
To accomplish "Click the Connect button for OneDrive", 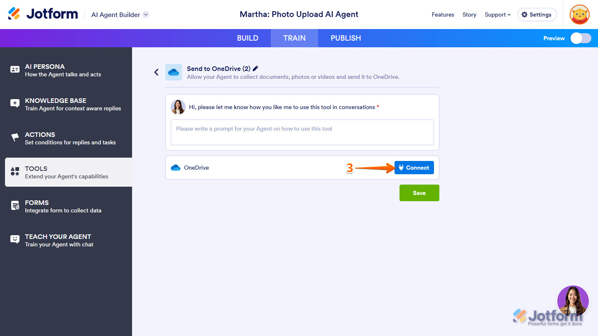I will (x=414, y=168).
